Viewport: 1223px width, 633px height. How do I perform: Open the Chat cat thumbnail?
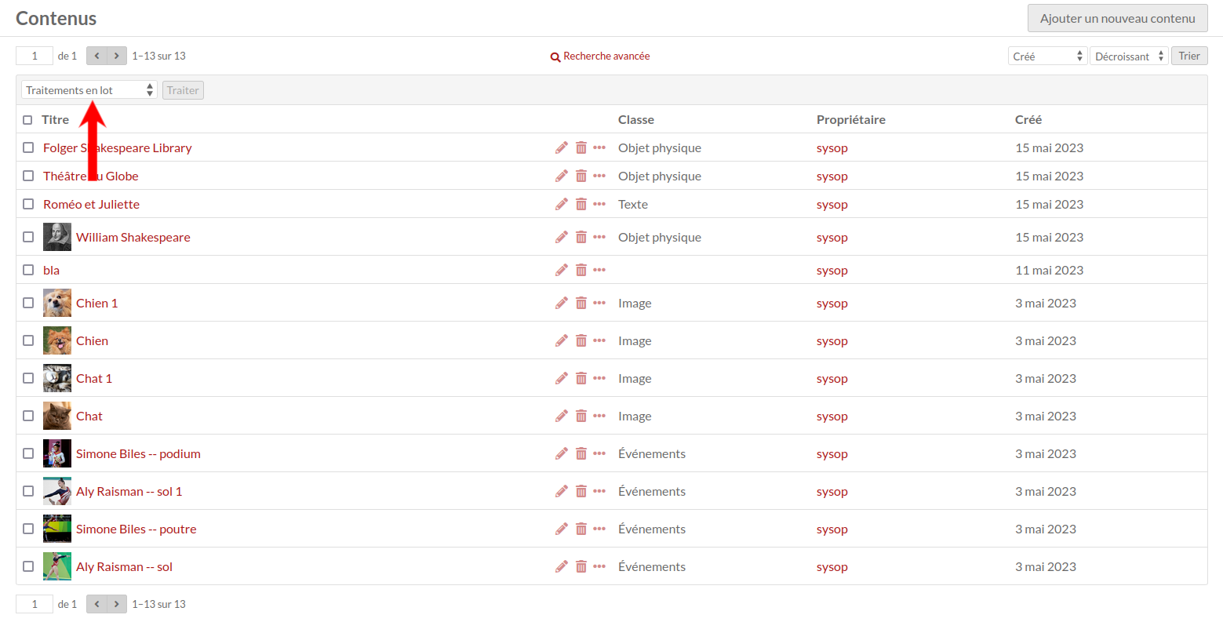click(57, 416)
